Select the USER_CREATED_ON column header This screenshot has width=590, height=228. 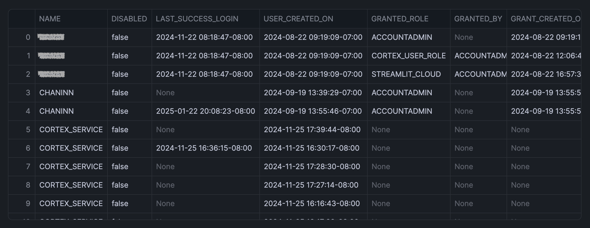click(298, 19)
